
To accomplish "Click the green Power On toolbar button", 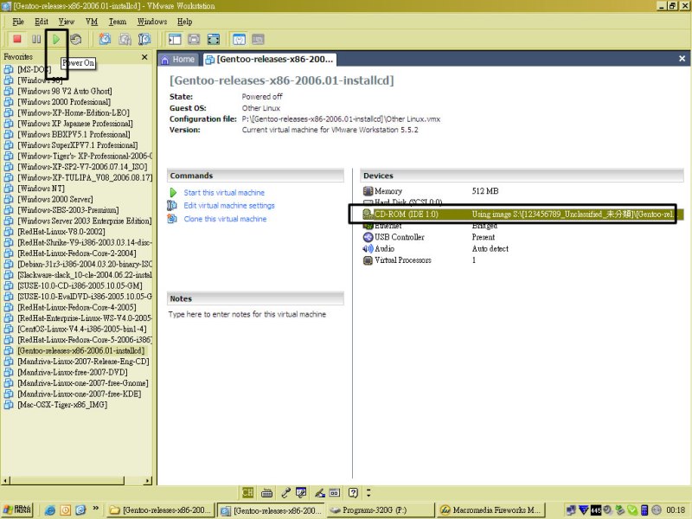I will coord(56,39).
